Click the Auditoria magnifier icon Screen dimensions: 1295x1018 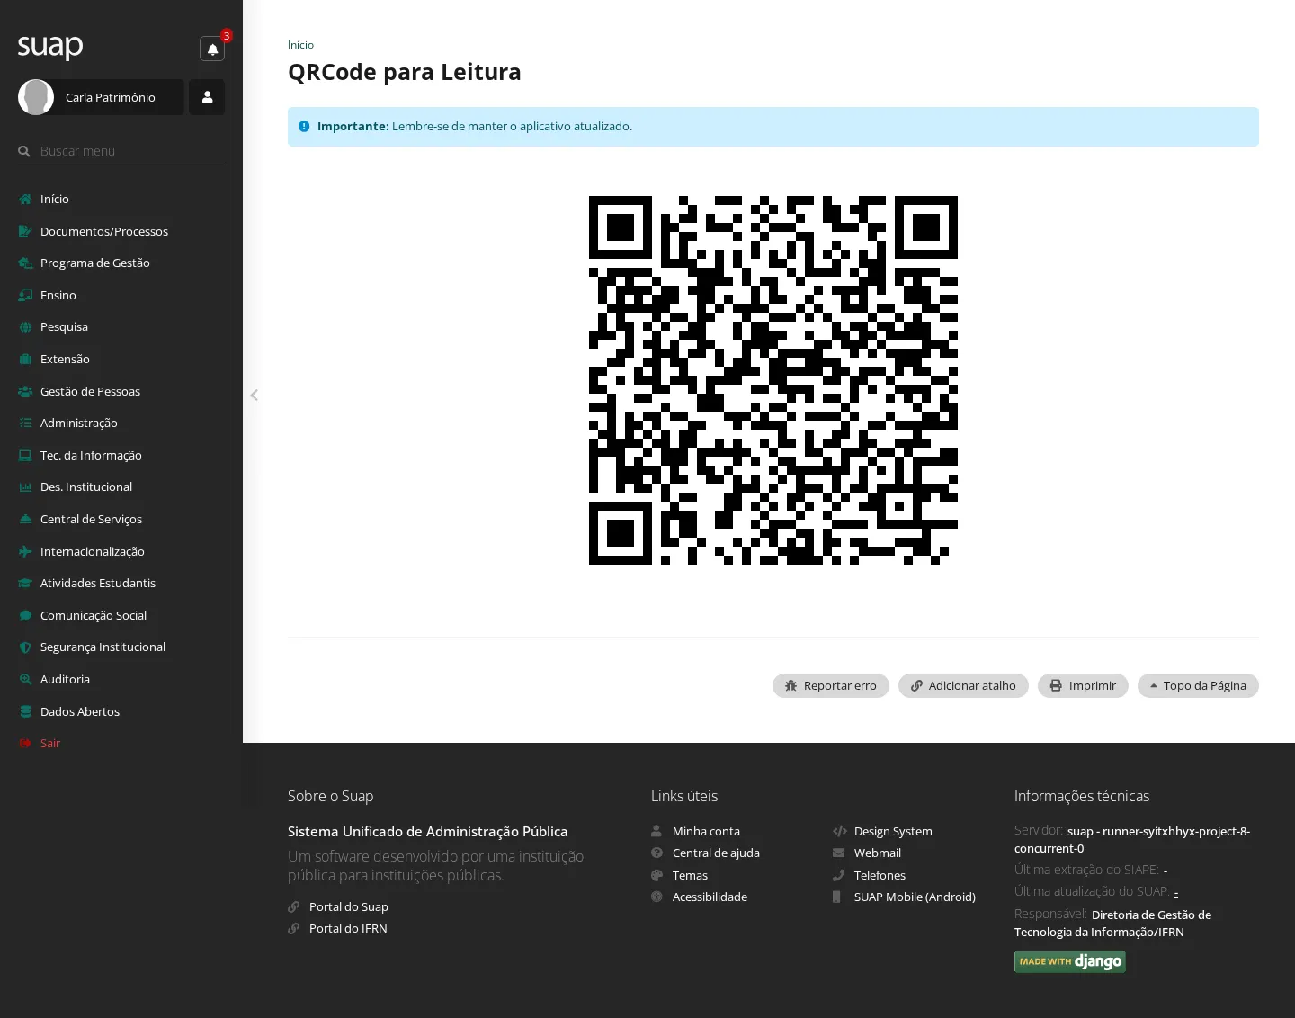[25, 679]
